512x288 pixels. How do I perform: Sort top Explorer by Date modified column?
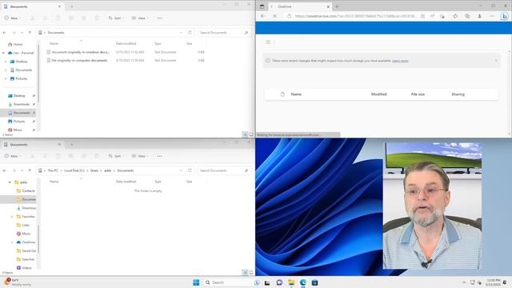[126, 43]
